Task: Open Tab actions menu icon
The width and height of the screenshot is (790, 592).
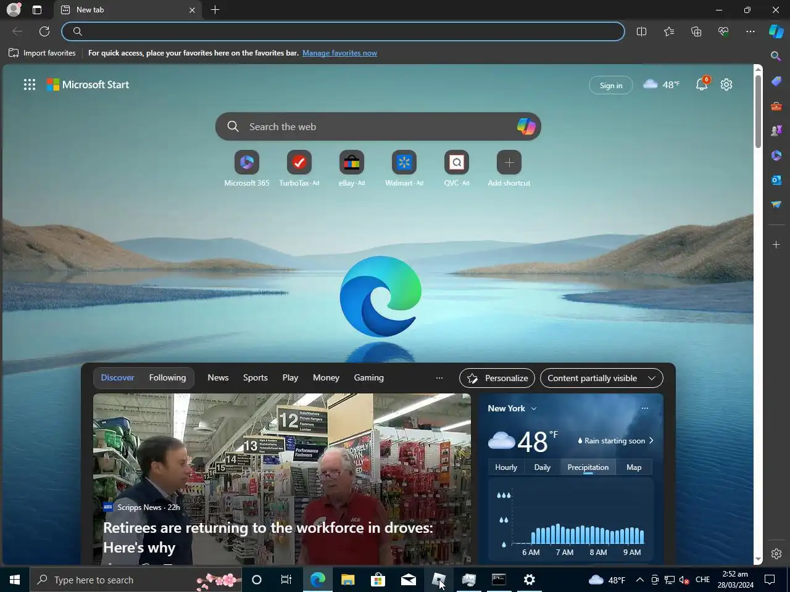Action: pyautogui.click(x=37, y=10)
